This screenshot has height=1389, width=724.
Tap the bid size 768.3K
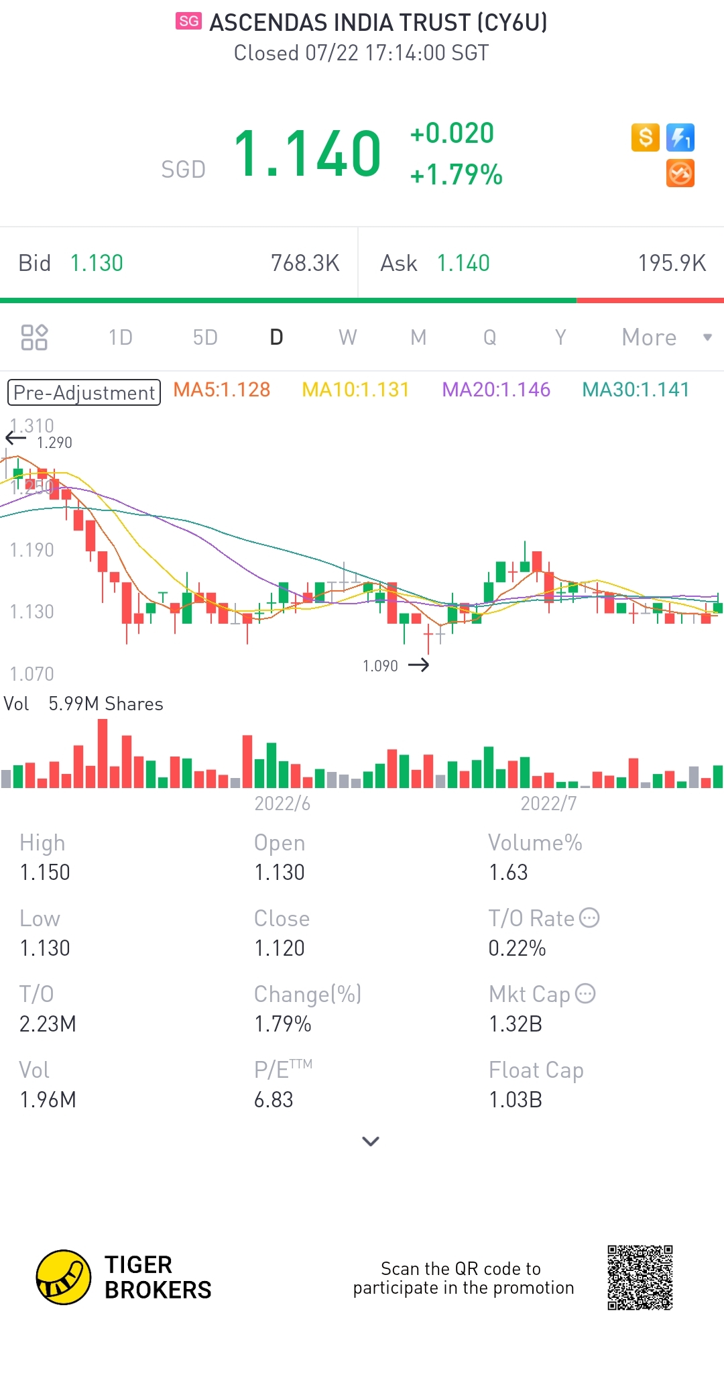pyautogui.click(x=305, y=263)
